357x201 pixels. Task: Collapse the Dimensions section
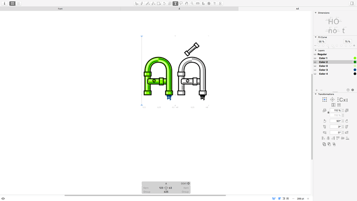pos(316,13)
